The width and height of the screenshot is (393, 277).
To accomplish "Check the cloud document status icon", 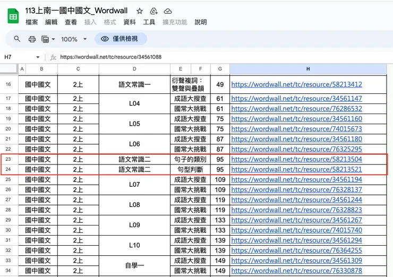I will pos(168,11).
